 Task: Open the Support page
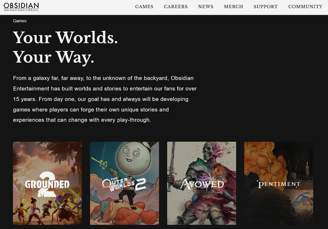click(266, 7)
